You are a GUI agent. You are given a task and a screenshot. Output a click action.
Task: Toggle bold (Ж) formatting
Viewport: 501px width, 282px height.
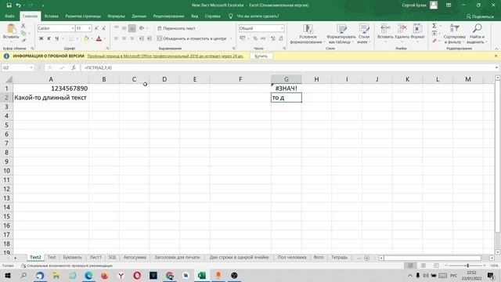(41, 38)
